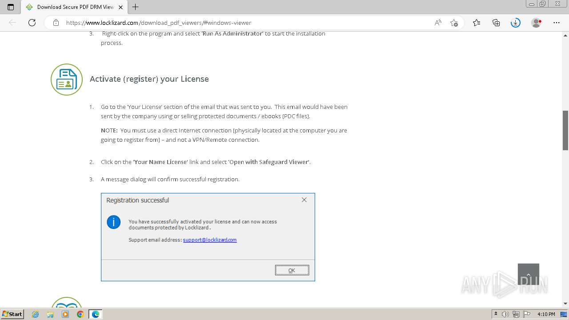Click the 'Run As Administrator' instruction text
Viewport: 569px width, 320px height.
pos(232,34)
